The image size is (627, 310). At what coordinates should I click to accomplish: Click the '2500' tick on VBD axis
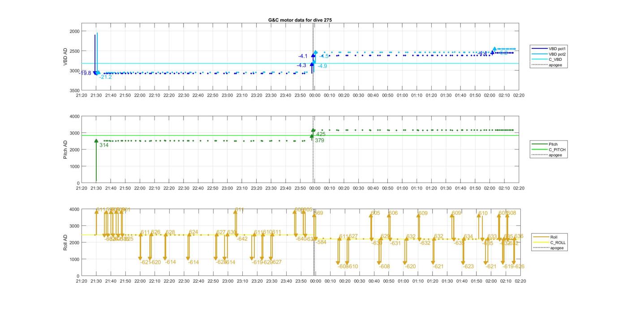pos(74,51)
